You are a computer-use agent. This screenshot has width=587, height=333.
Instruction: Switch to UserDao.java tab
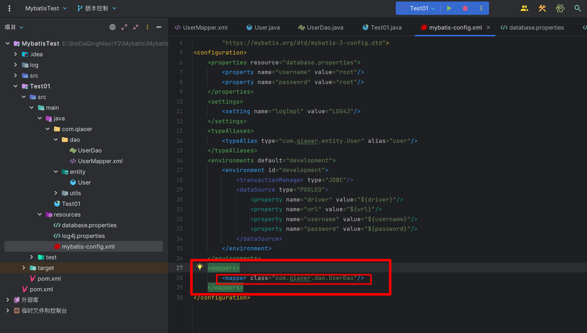pos(321,27)
